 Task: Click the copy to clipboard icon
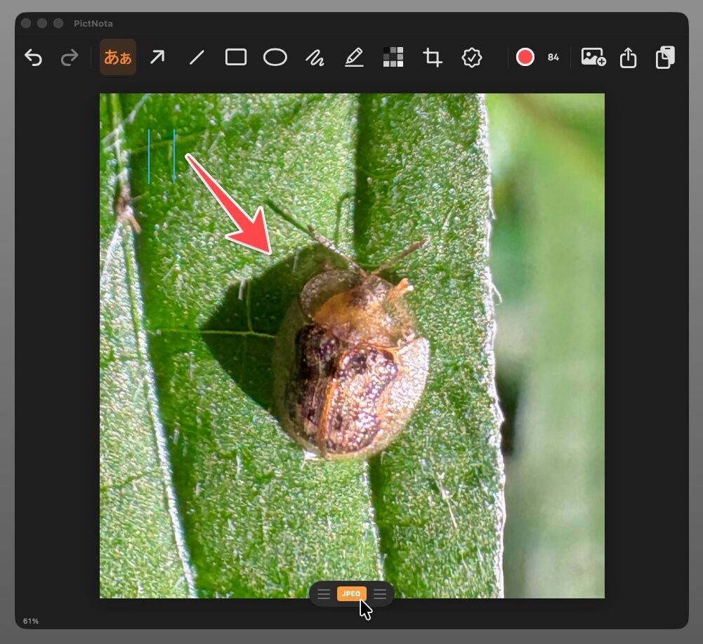(665, 57)
